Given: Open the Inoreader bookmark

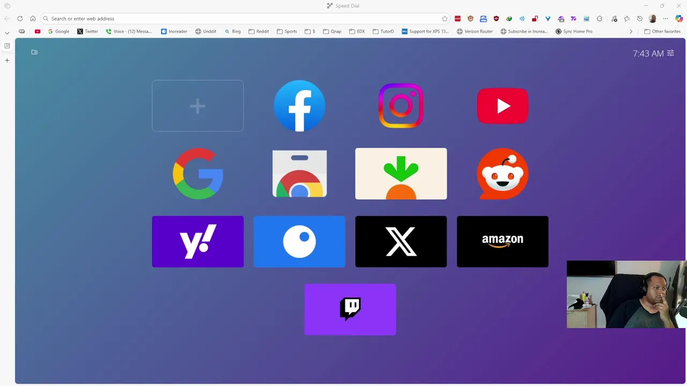Looking at the screenshot, I should 174,32.
